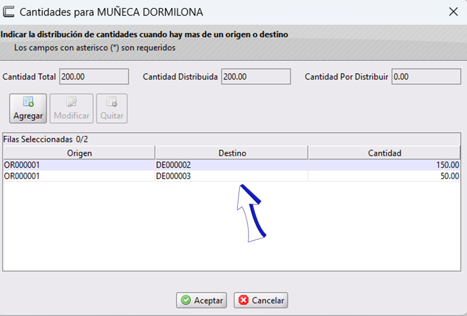Select the 50.00 quantity cell
This screenshot has height=316, width=467.
coord(385,176)
